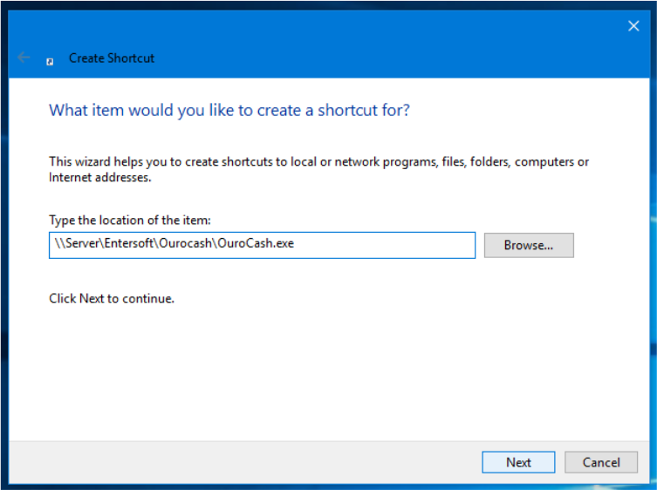657x490 pixels.
Task: Click the gray footer bar left of Next
Action: click(x=245, y=462)
